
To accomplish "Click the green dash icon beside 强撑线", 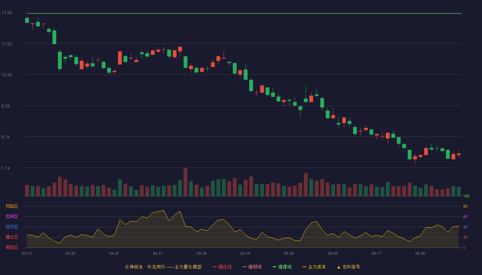I will 274,267.
